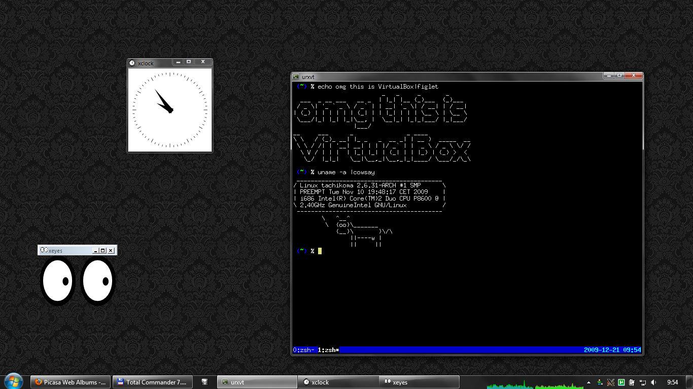The width and height of the screenshot is (693, 389).
Task: Bring up xeyes from the taskbar
Action: [x=419, y=382]
